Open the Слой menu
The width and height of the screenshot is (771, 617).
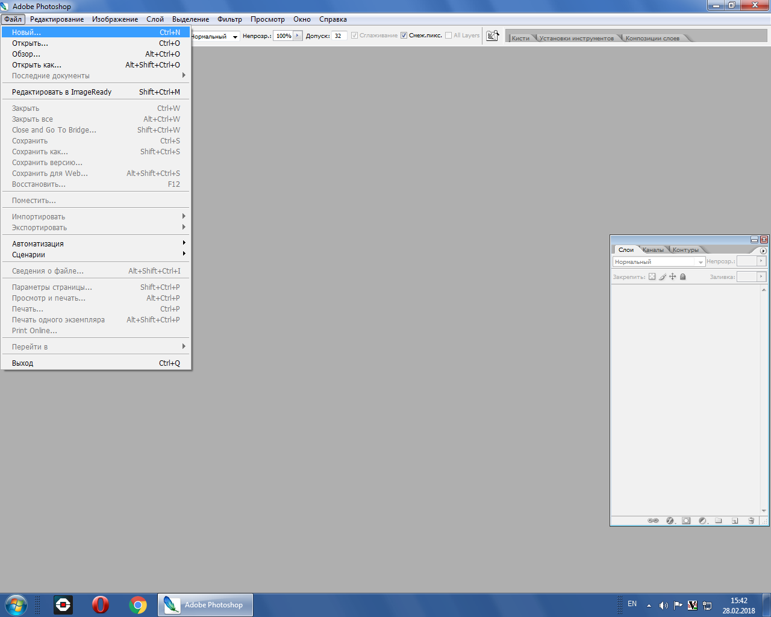(155, 19)
